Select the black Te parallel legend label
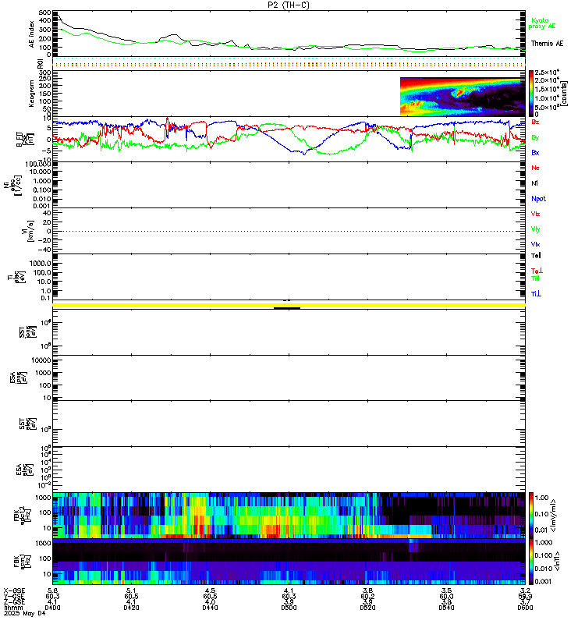 (536, 256)
